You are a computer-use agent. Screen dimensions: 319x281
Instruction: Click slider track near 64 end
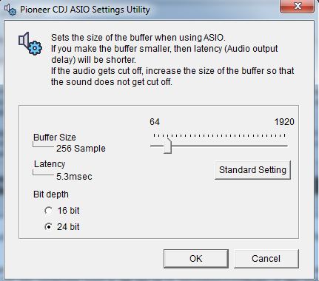coord(156,146)
